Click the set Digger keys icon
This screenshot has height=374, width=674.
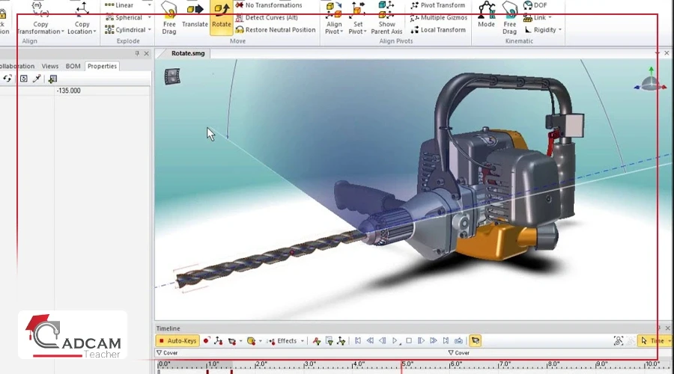[x=252, y=341]
